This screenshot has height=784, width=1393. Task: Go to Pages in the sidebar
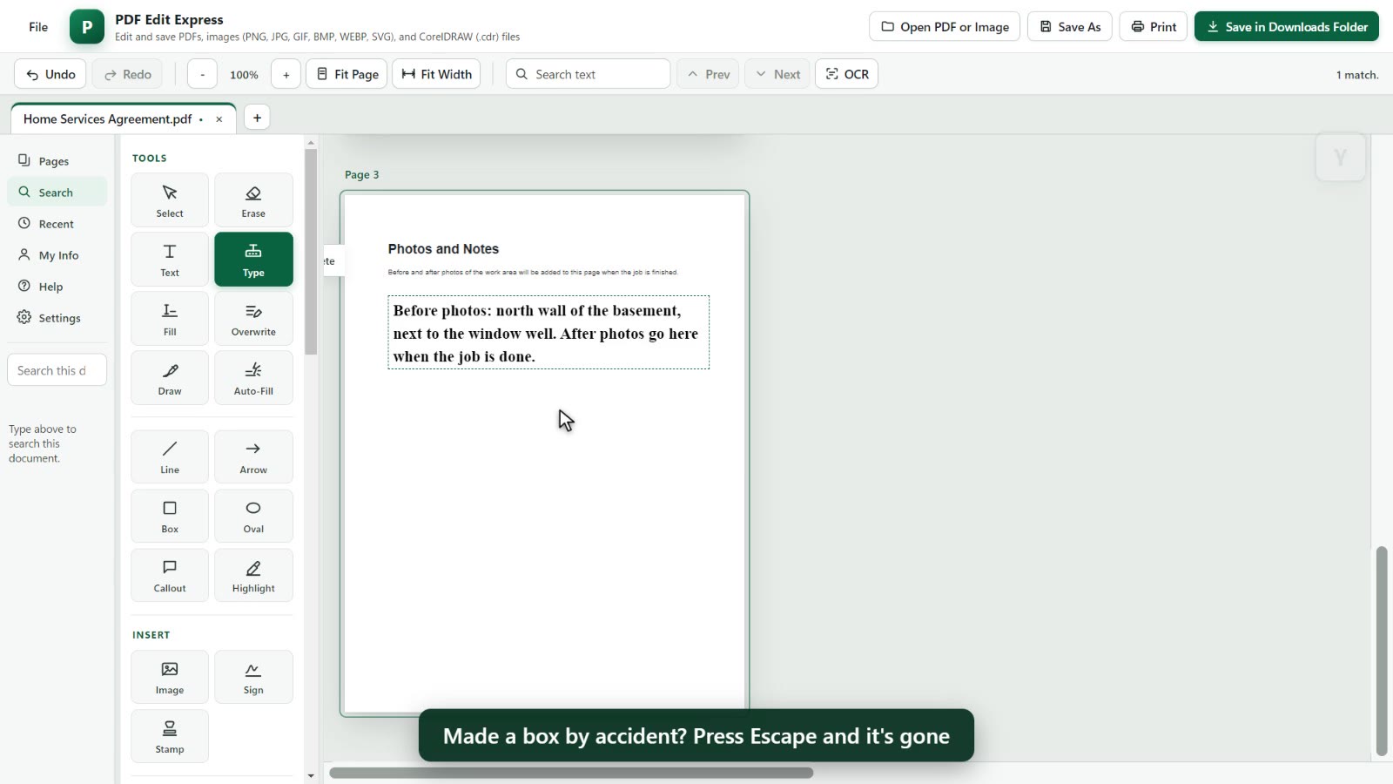(x=57, y=161)
